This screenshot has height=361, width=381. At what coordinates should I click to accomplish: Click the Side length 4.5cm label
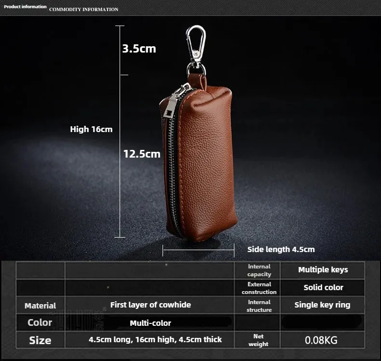281,249
